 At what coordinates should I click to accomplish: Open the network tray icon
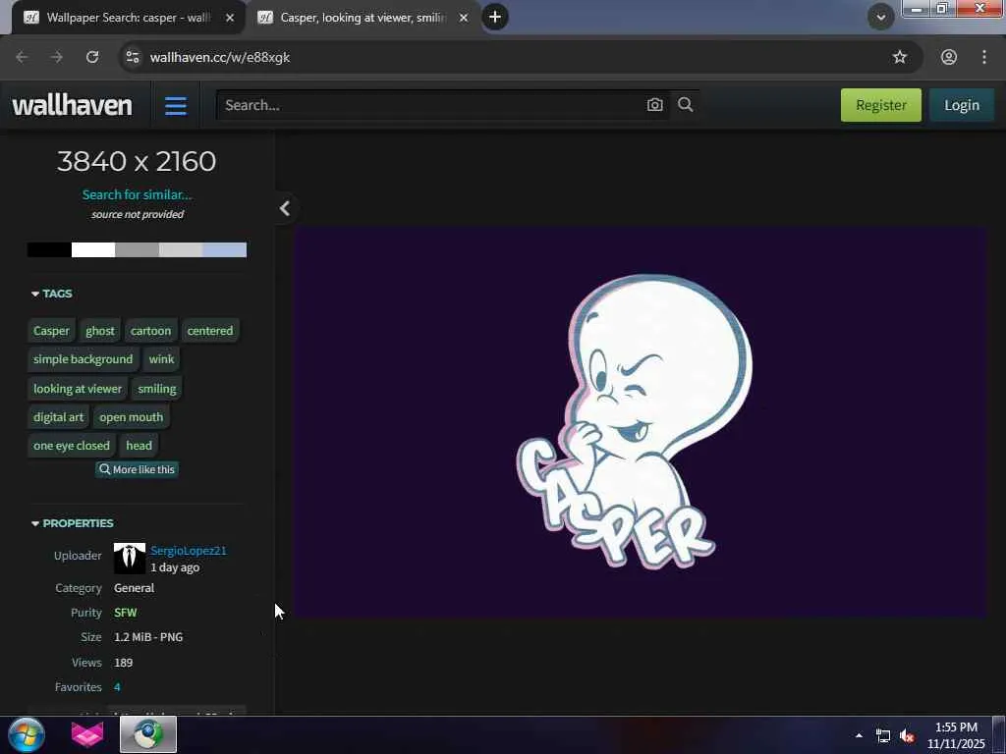pos(883,736)
